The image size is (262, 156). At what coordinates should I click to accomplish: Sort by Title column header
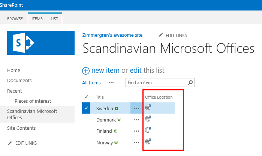(100, 97)
